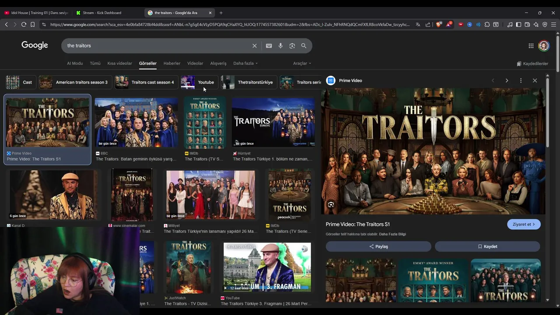Start voice search with microphone icon
560x315 pixels.
280,45
